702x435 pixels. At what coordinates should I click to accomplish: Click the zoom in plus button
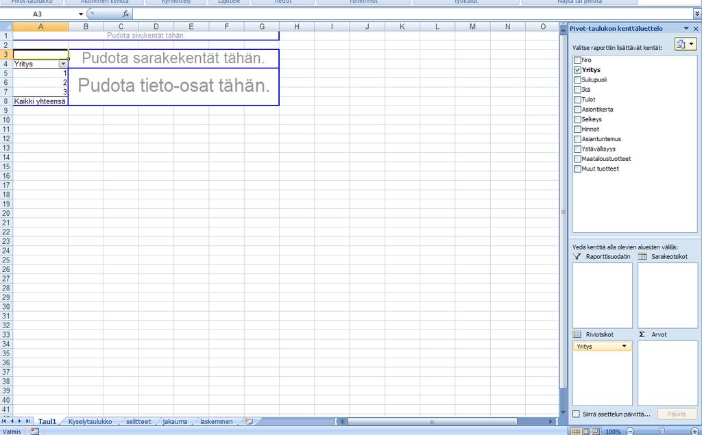click(694, 432)
